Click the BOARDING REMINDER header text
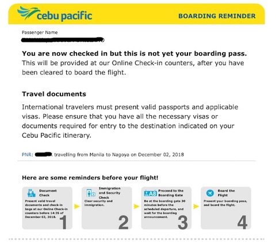 [x=217, y=16]
